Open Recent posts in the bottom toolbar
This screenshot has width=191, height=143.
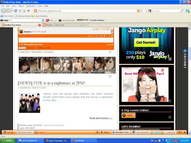pyautogui.click(x=25, y=132)
